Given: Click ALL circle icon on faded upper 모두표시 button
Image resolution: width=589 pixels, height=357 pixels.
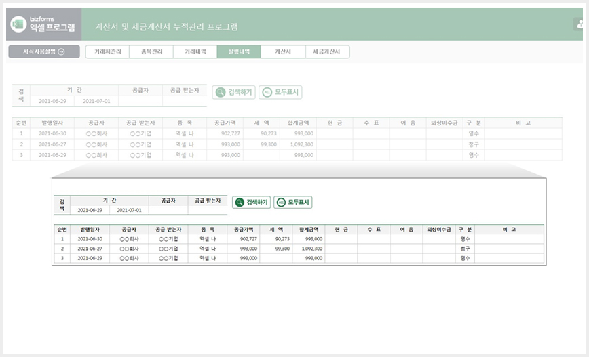Looking at the screenshot, I should click(267, 92).
